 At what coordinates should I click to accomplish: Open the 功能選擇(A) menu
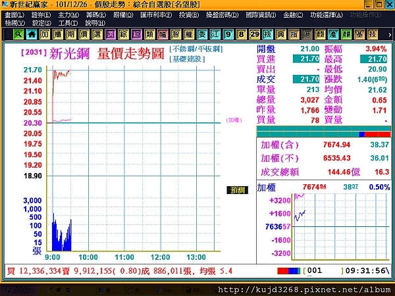point(327,15)
